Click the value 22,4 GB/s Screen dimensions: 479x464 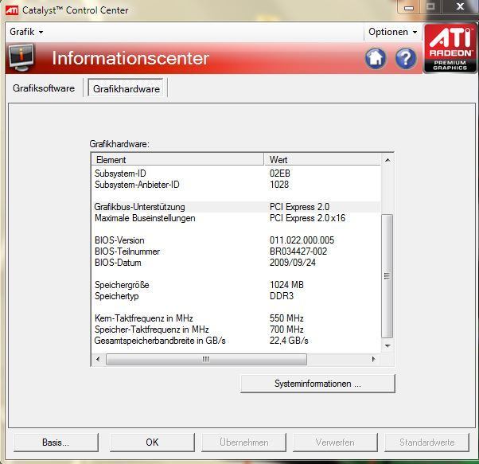click(x=289, y=341)
